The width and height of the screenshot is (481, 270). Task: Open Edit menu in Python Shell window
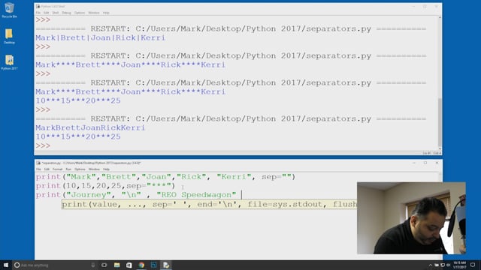pos(46,13)
